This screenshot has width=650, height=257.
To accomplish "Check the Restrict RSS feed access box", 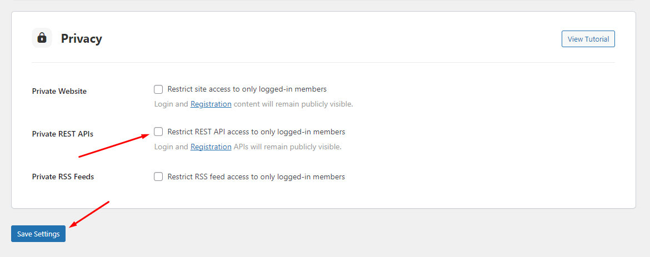I will point(158,177).
